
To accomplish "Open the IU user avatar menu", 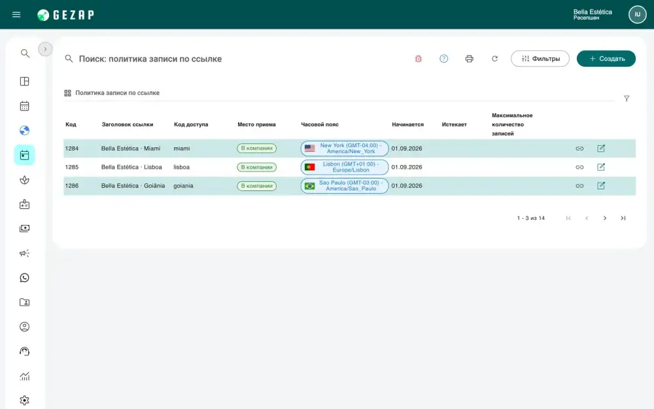I will (x=637, y=14).
